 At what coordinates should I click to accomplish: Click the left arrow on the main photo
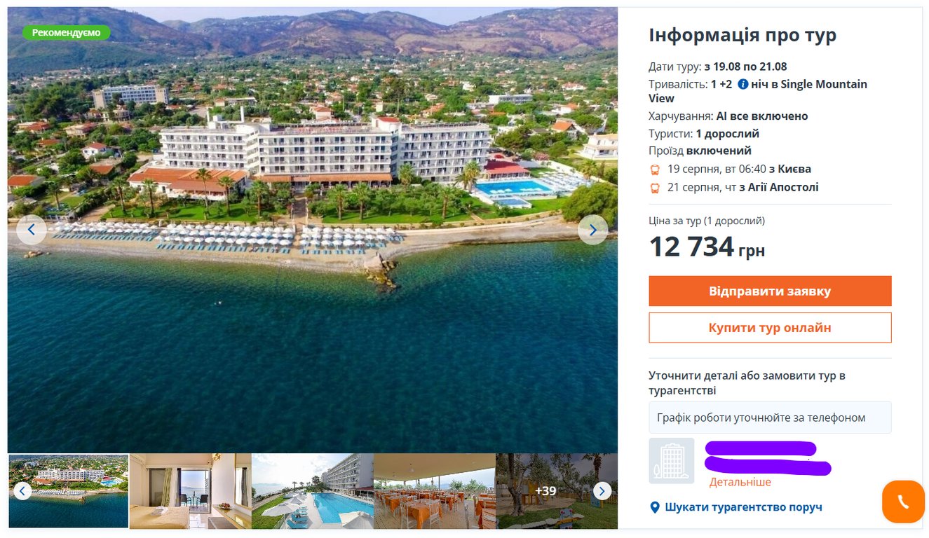[32, 229]
